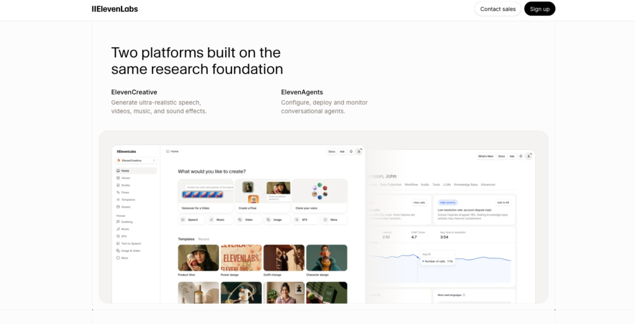Open the Image & Video sidebar icon
635x324 pixels.
(118, 251)
